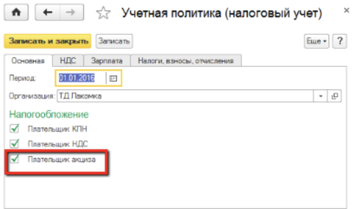Open the selected organization card icon

[x=335, y=96]
